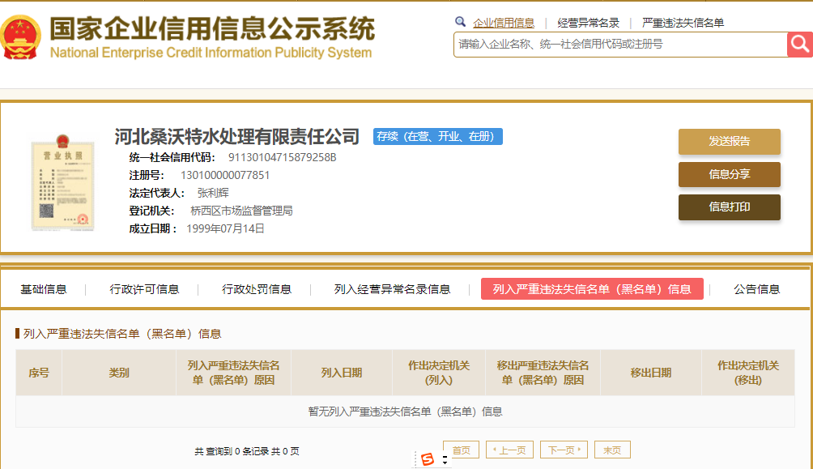This screenshot has width=813, height=469.
Task: Click the registration number 130100000077851
Action: [x=225, y=175]
